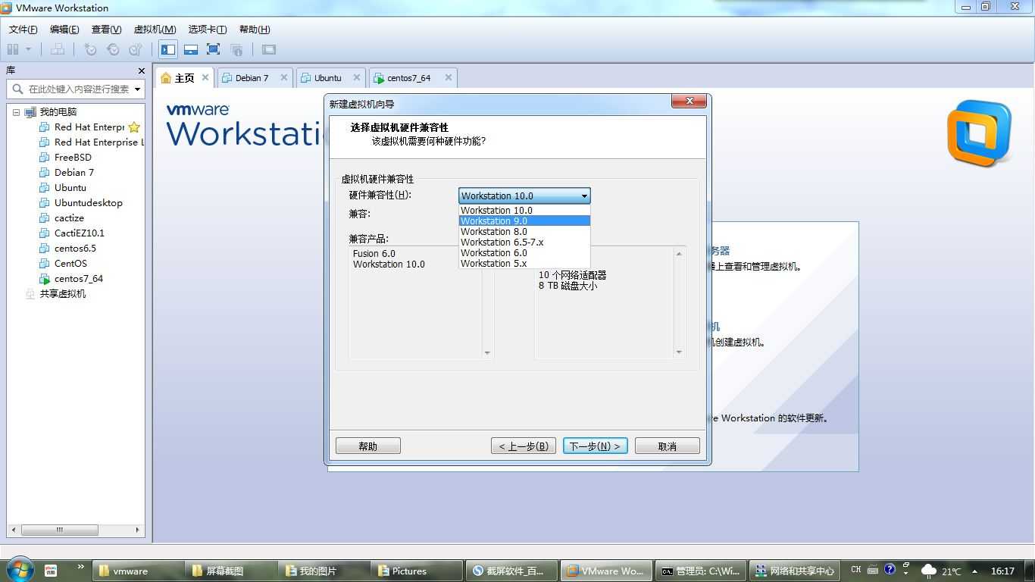
Task: Open the View menu
Action: pos(106,30)
